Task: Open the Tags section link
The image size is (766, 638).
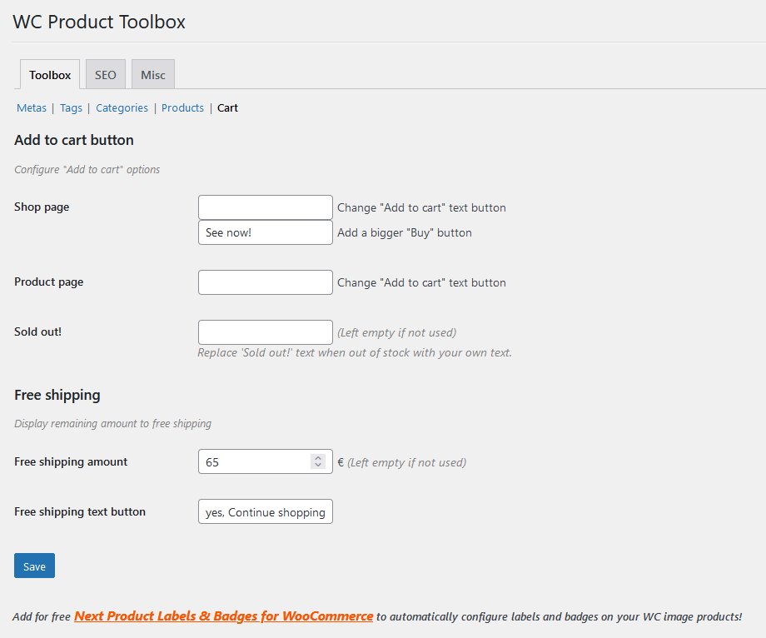Action: point(71,108)
